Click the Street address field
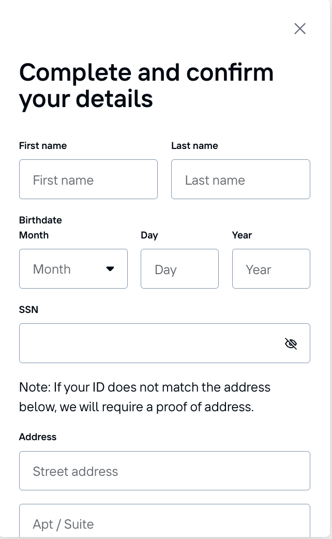Screen dimensions: 332x539 click(164, 471)
